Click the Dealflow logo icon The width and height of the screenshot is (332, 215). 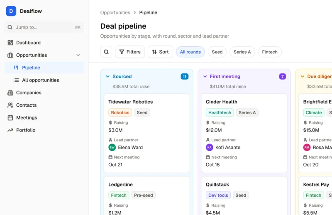point(11,11)
